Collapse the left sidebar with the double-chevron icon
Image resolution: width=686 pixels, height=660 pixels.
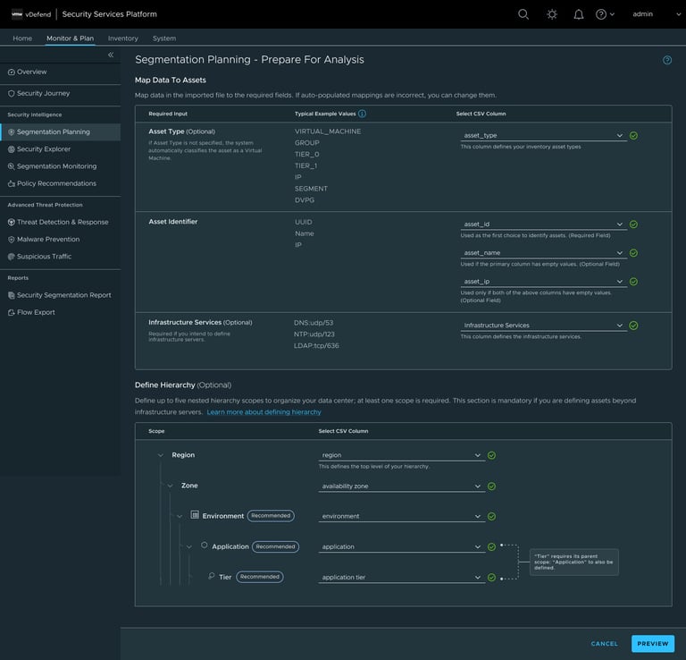click(111, 55)
